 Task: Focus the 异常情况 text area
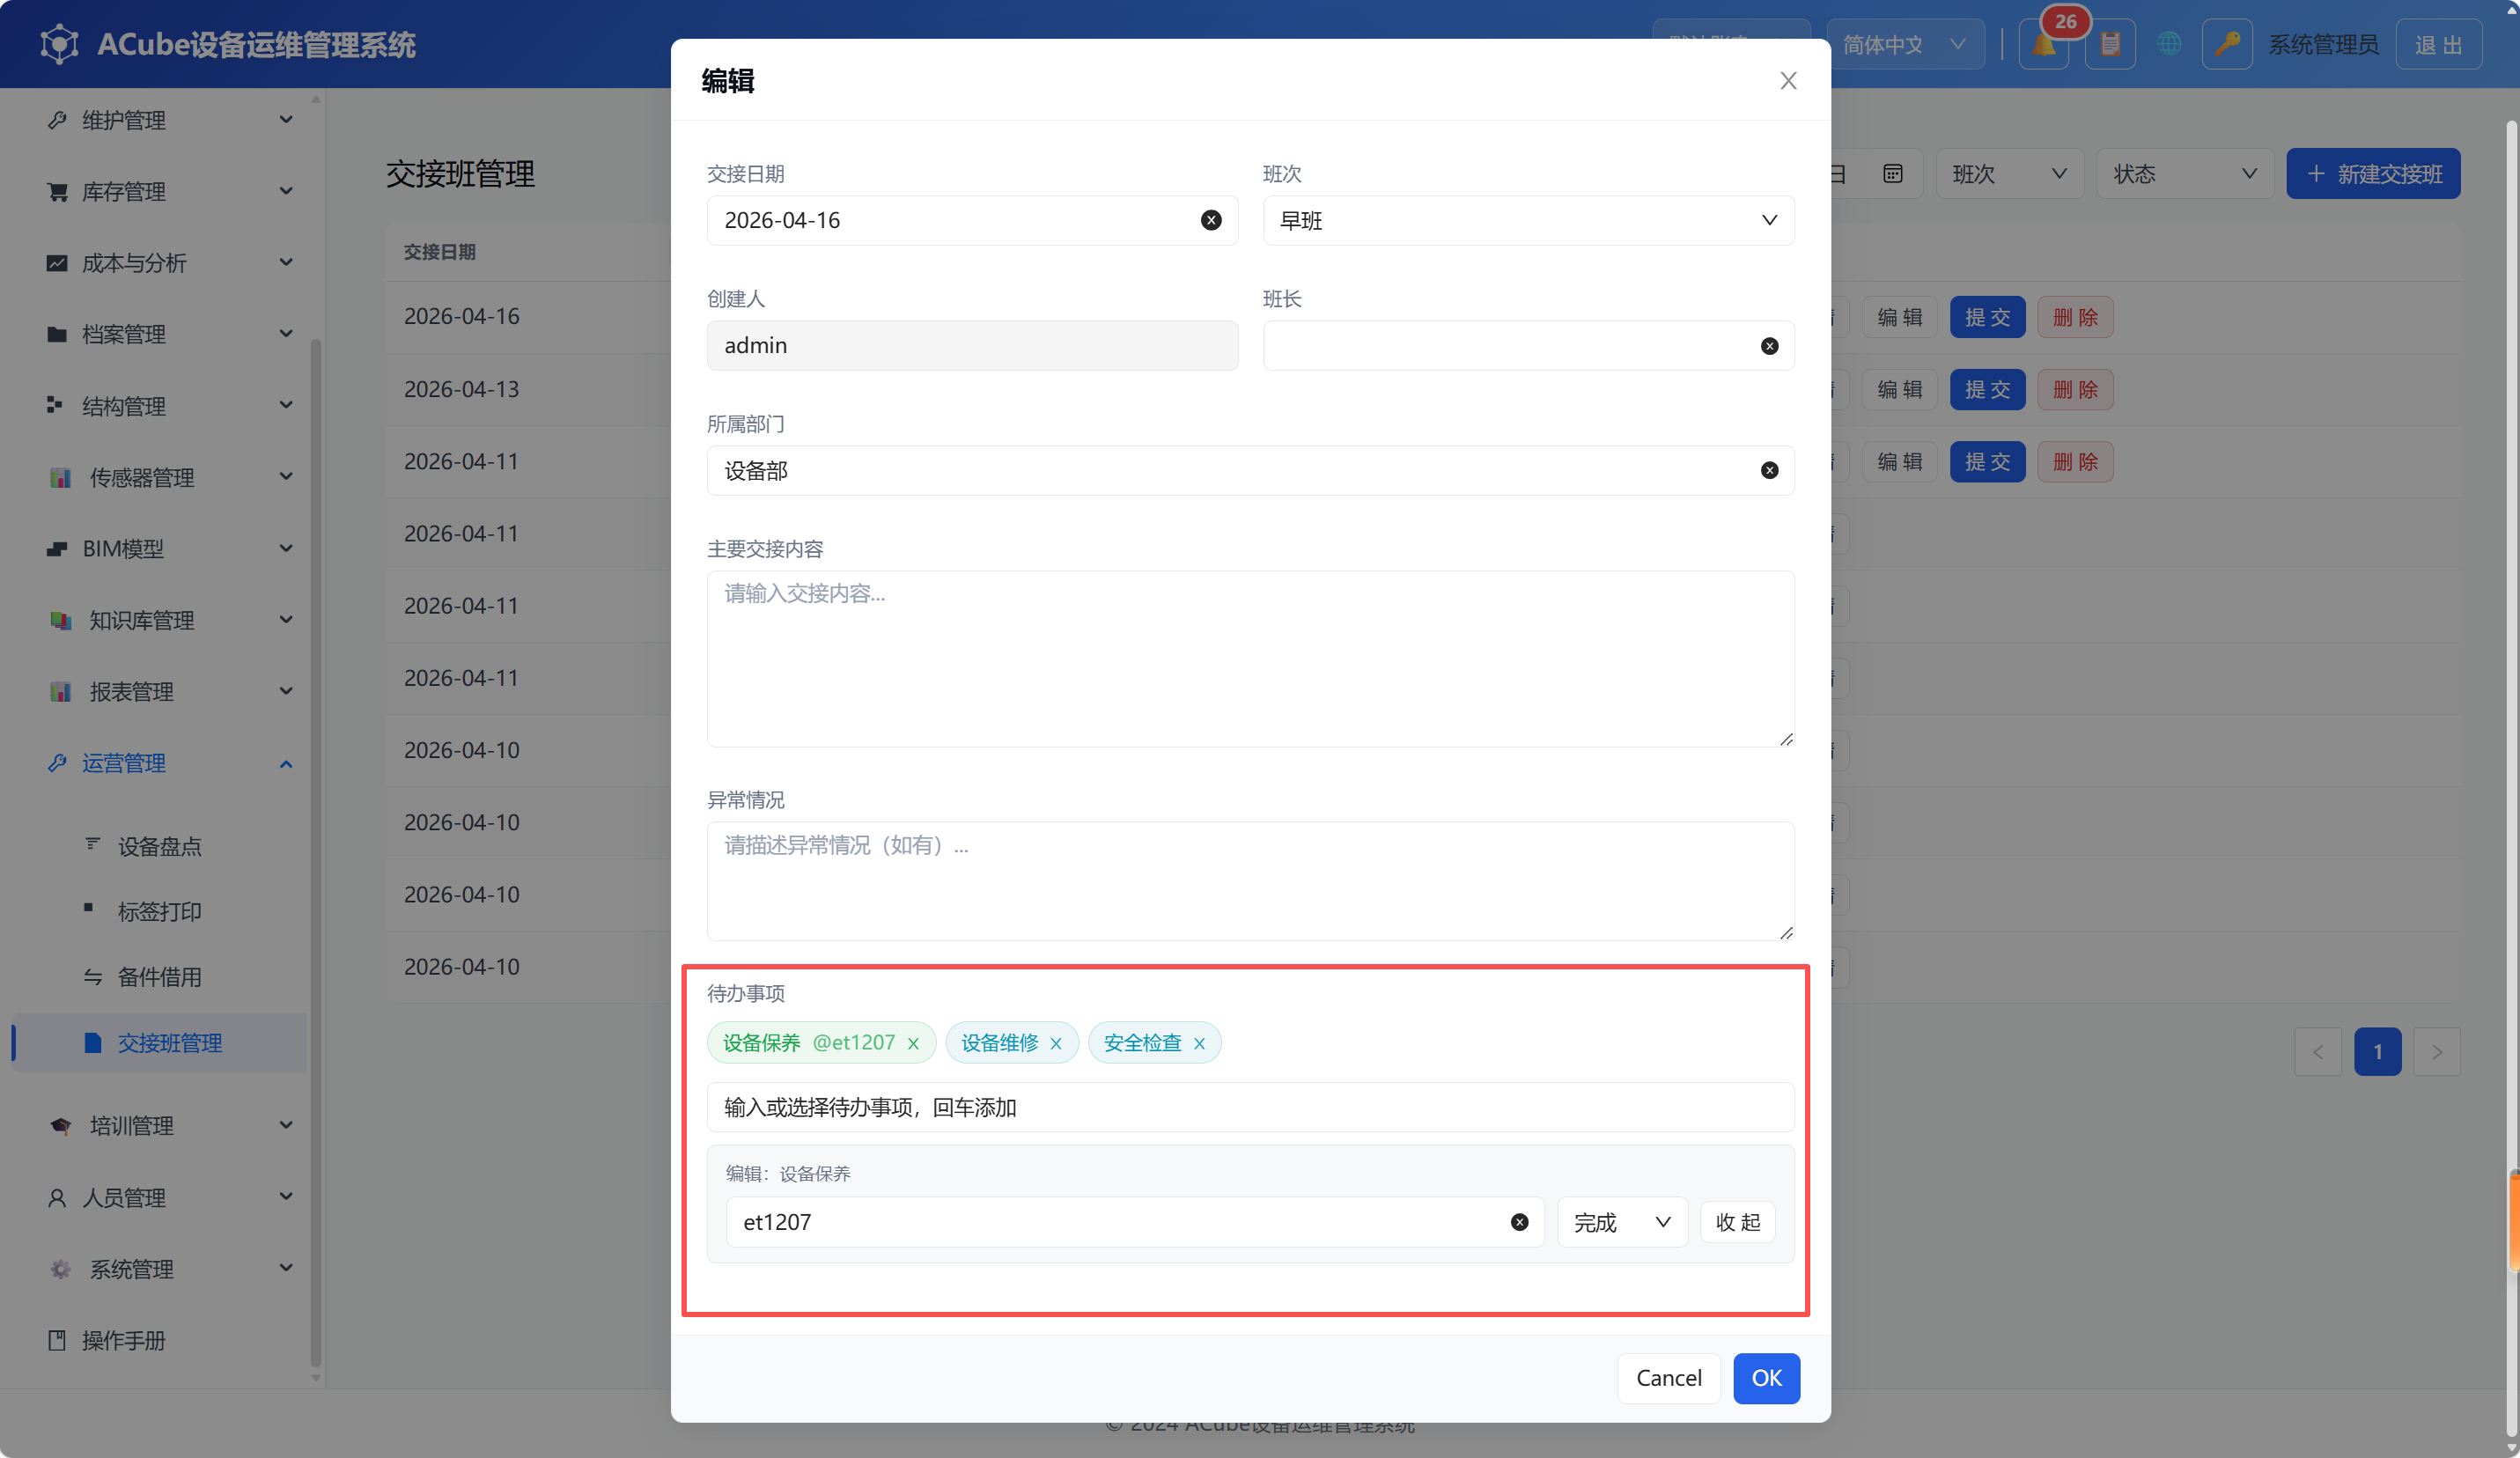(1250, 881)
